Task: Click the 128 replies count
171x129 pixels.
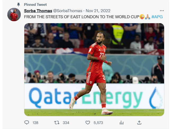Action: (35, 123)
